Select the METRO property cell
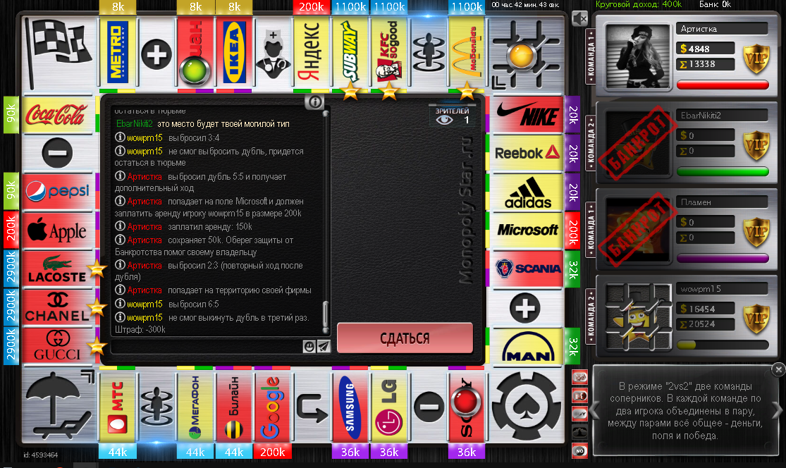 pyautogui.click(x=118, y=54)
